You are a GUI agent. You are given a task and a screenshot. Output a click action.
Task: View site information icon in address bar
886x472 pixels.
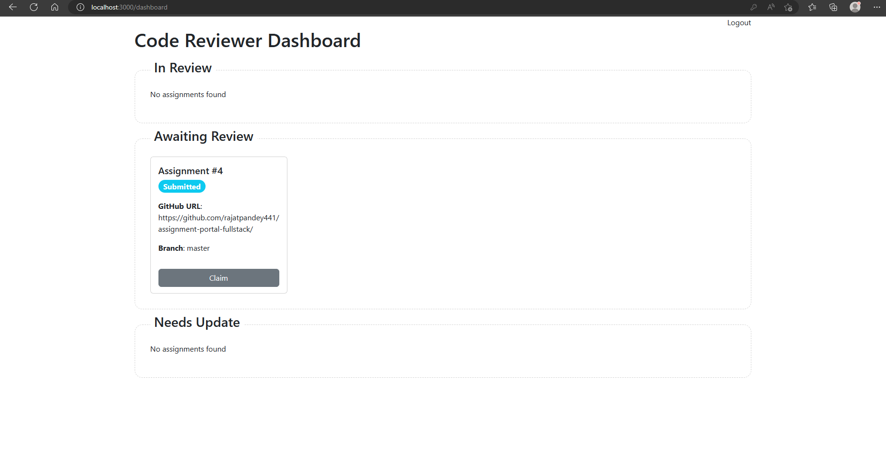(x=80, y=7)
